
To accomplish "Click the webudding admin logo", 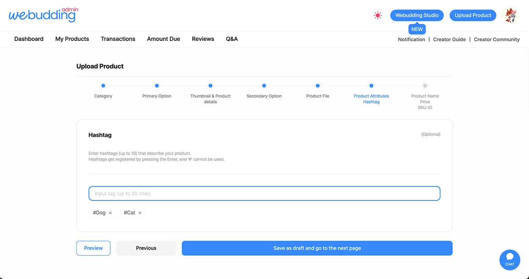I will click(43, 15).
